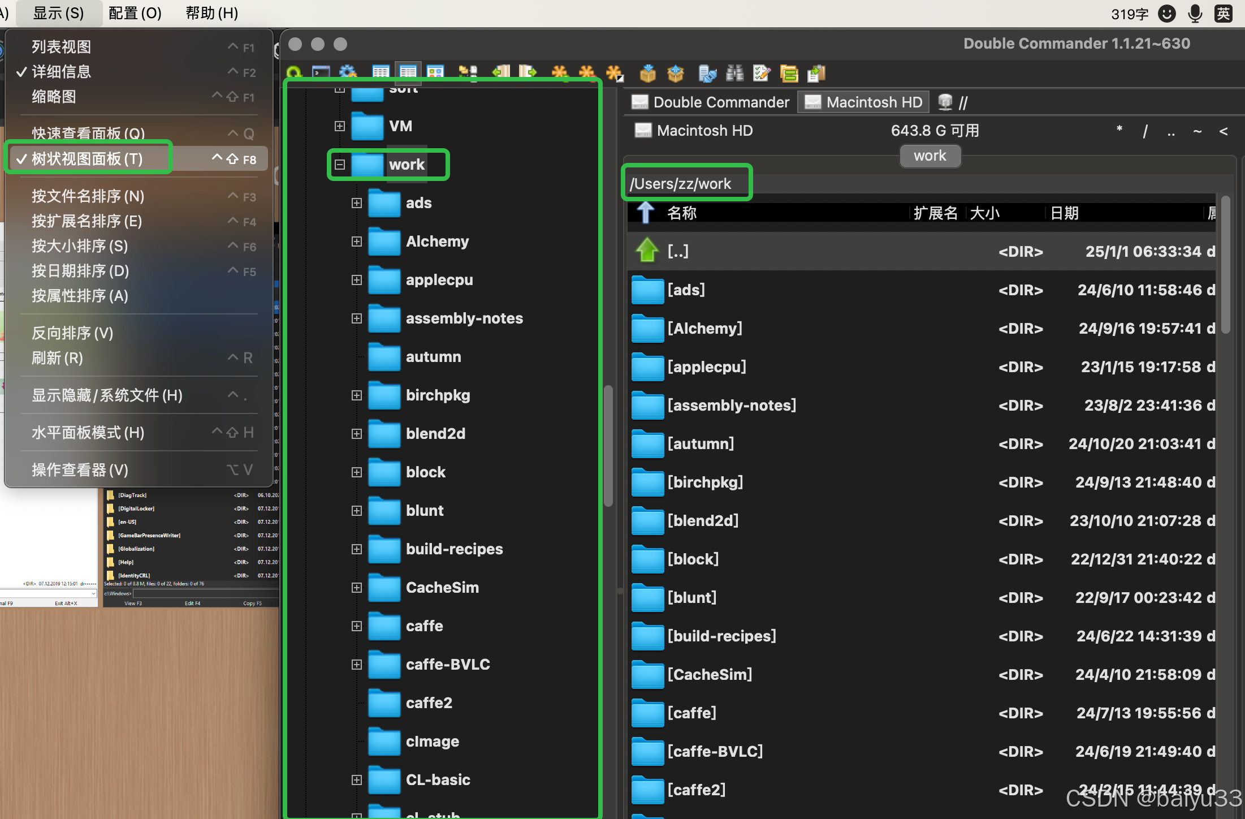Click the multi-rename checklist pencil icon
The image size is (1245, 819).
click(762, 74)
